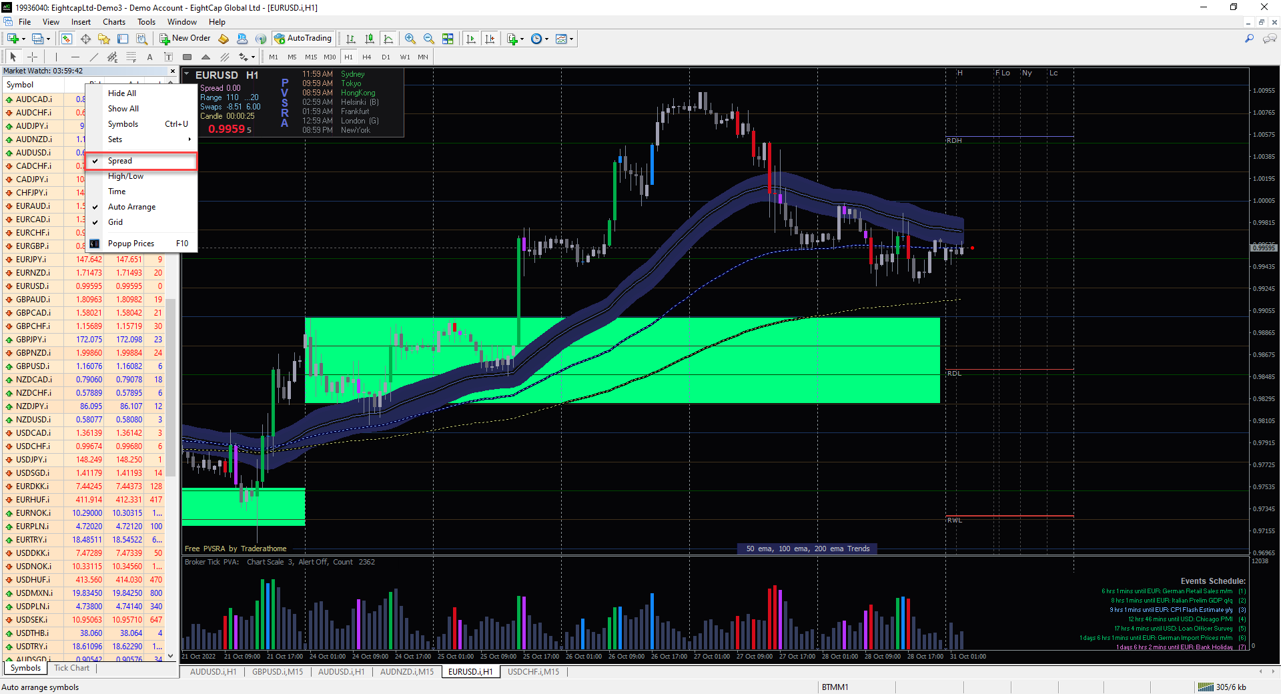This screenshot has width=1281, height=694.
Task: Select the USDJPY.i symbol row
Action: 32,460
